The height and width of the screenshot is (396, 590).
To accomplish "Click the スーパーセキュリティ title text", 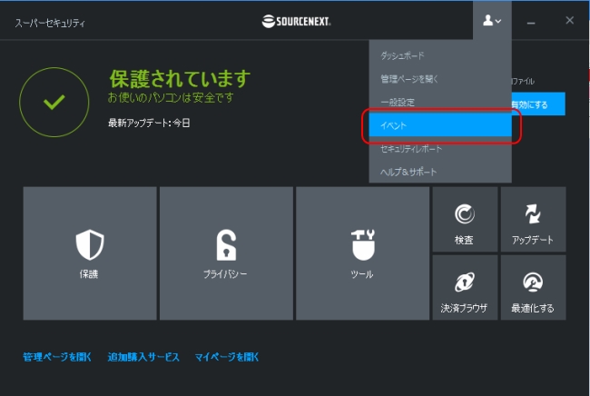I will (x=50, y=23).
